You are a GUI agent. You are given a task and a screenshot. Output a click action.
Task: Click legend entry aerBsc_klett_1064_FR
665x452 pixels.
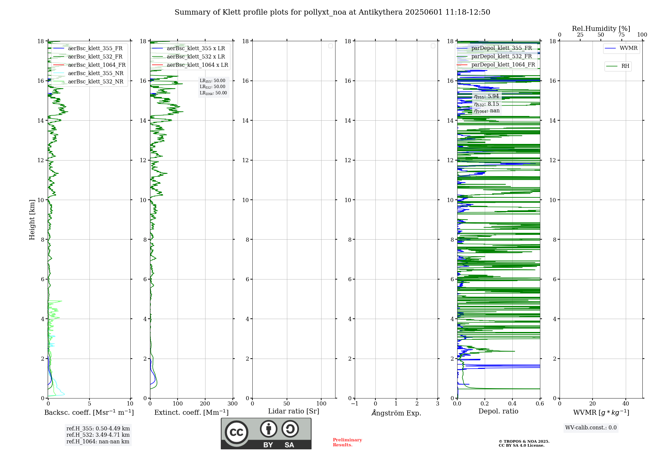coord(97,65)
